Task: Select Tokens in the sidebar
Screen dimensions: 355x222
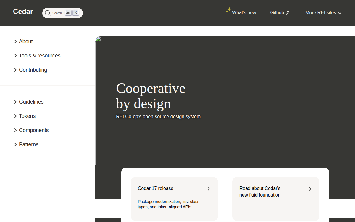Action: 27,116
